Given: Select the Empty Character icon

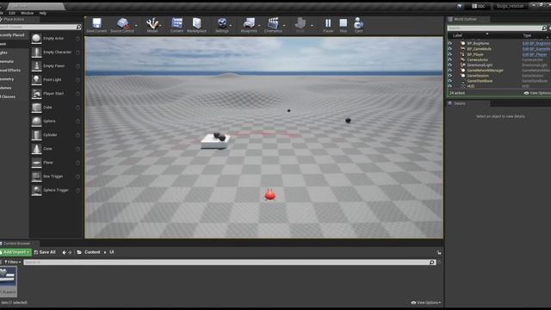Looking at the screenshot, I should [36, 52].
